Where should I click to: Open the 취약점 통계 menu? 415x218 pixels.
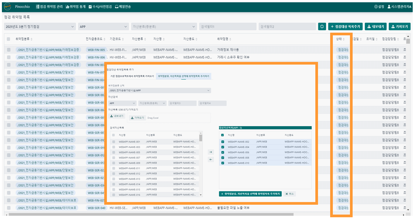pos(75,7)
